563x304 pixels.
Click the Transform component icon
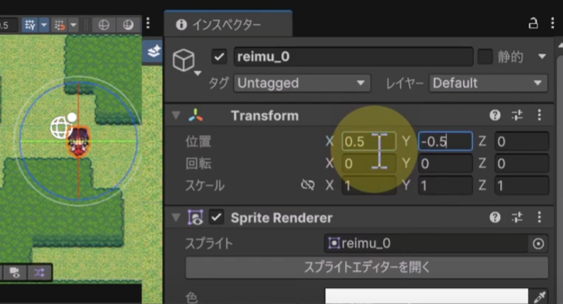point(196,115)
